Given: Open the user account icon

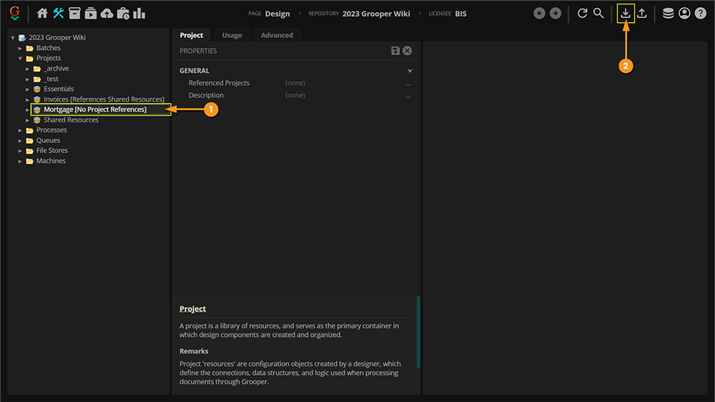Looking at the screenshot, I should point(684,13).
